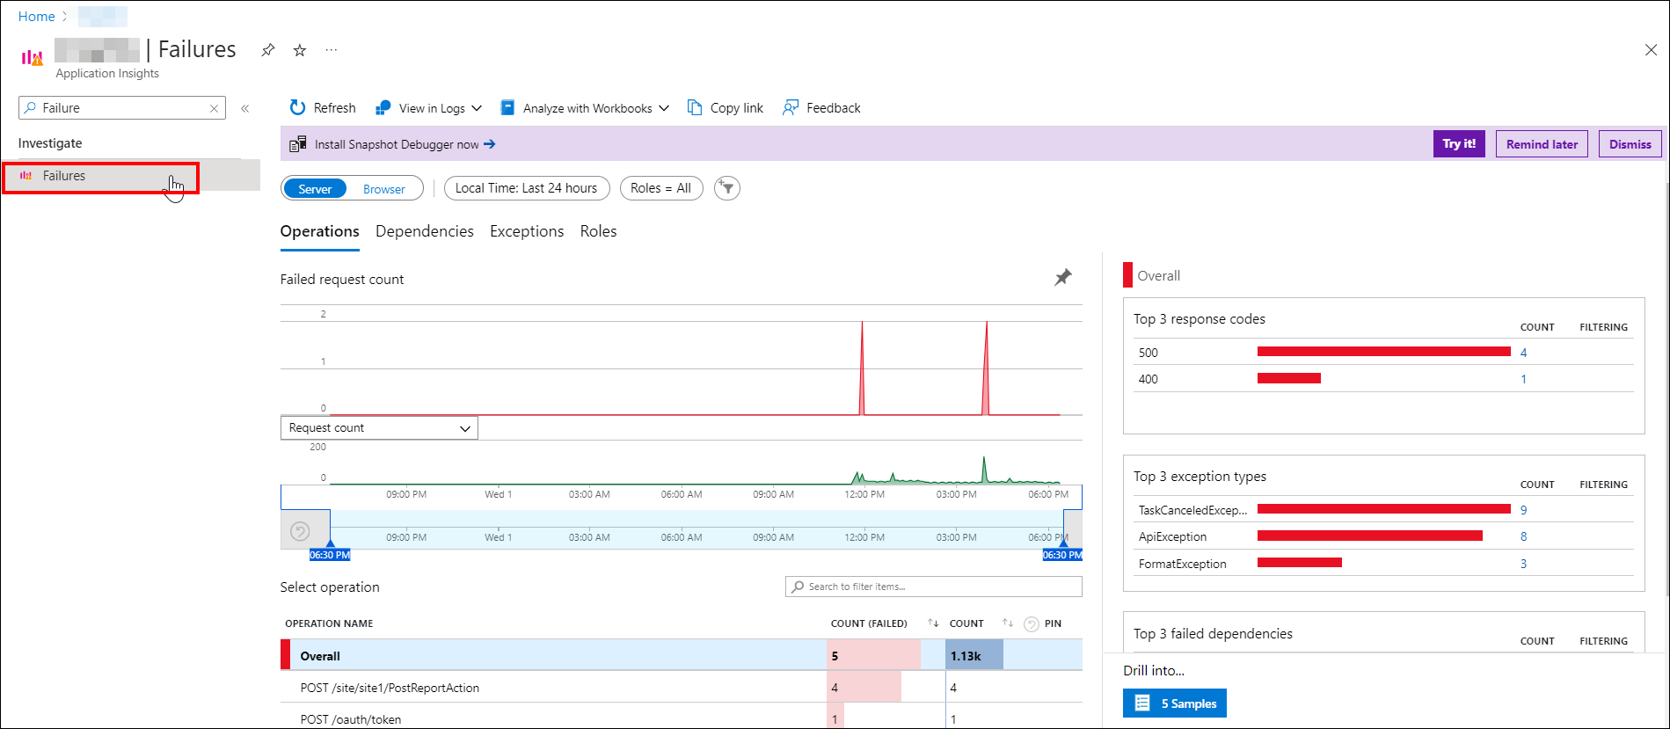
Task: Click the TaskCanceledExcep... exception row
Action: pos(1383,510)
